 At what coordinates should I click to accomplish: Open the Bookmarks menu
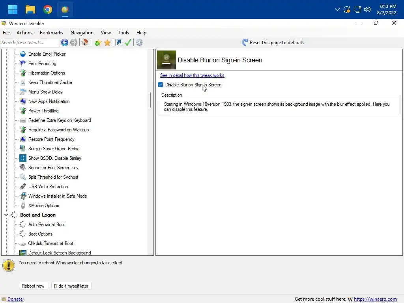tap(52, 33)
